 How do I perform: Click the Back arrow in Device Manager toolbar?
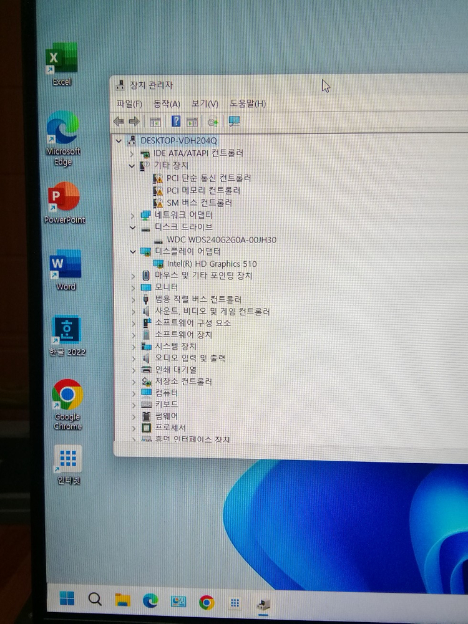pos(119,122)
